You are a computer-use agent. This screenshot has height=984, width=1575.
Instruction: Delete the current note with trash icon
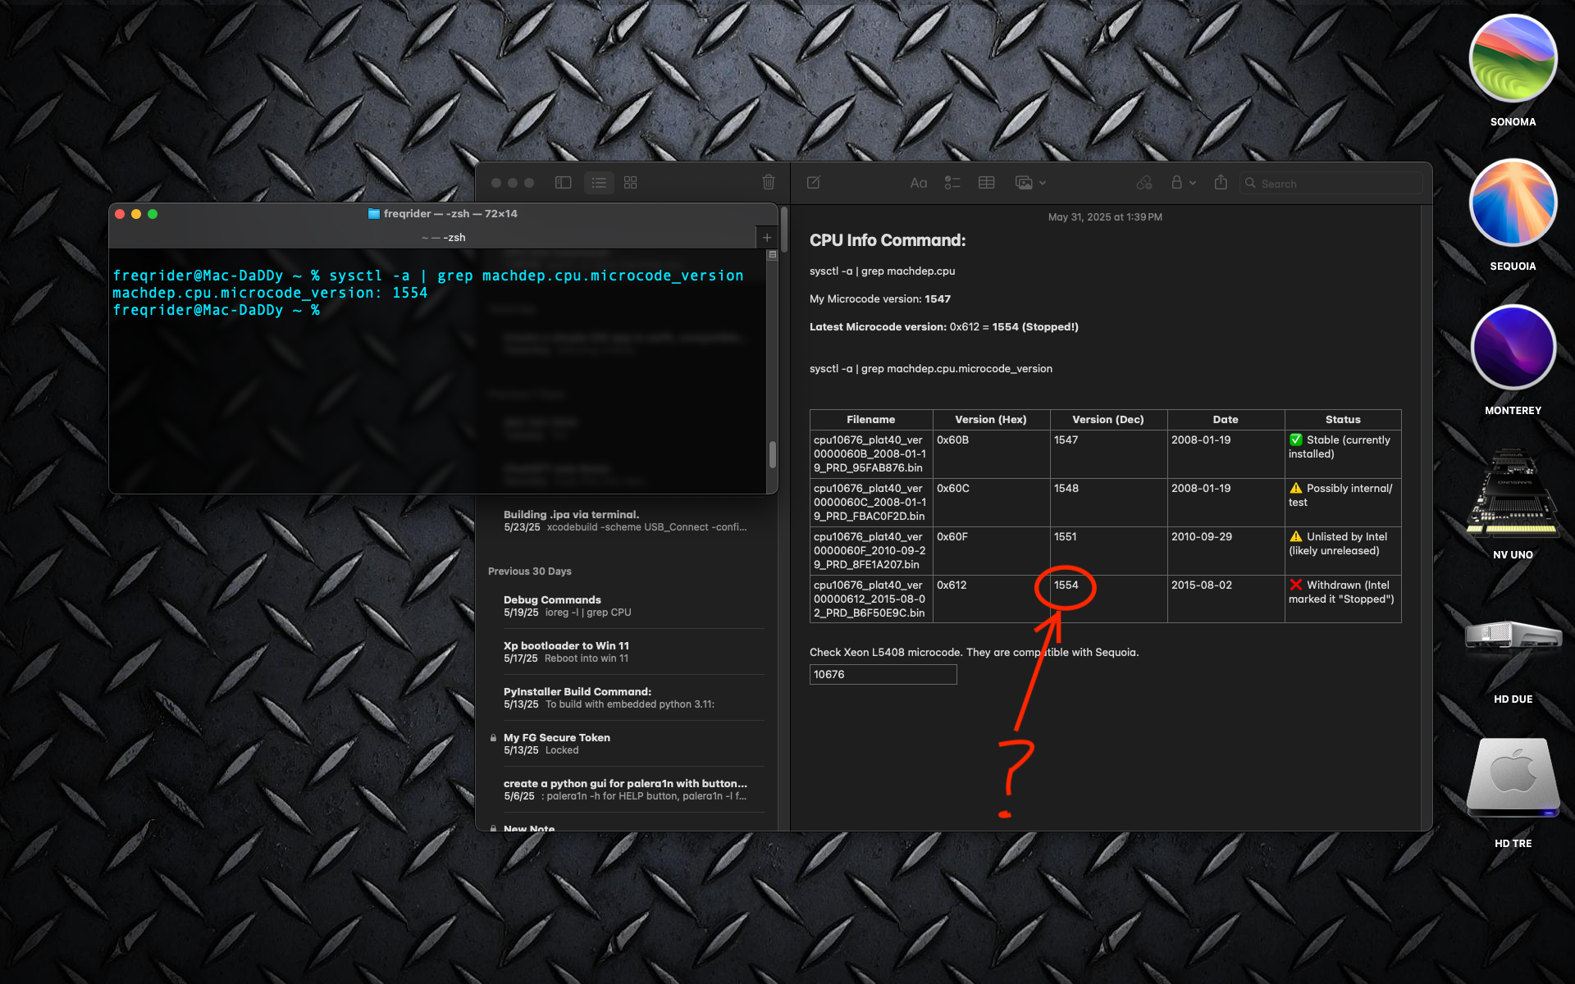tap(769, 183)
